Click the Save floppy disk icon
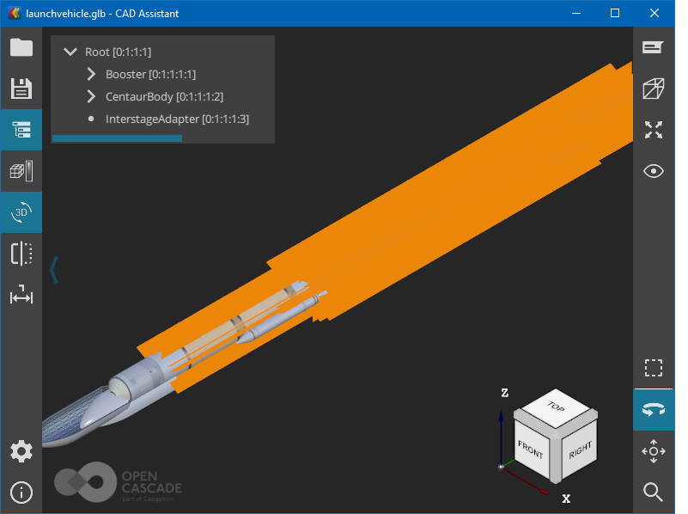Screen dimensions: 688x514 tap(21, 89)
